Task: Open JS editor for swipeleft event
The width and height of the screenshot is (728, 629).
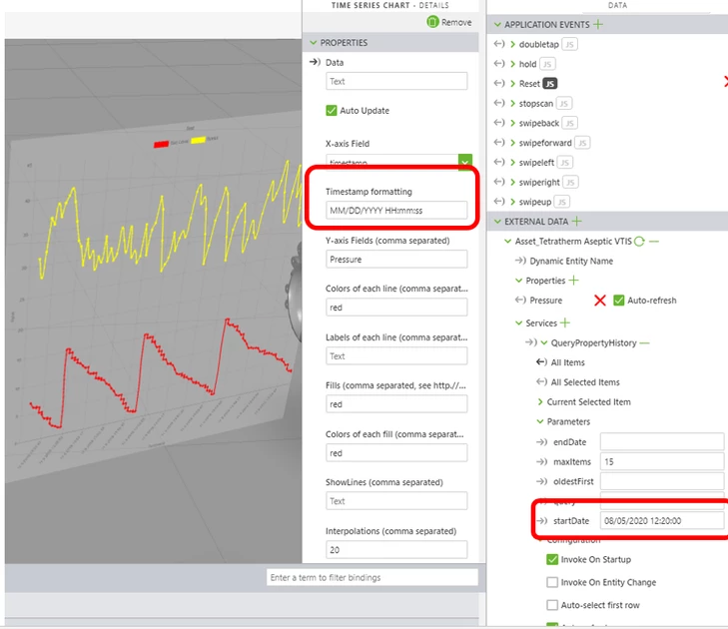Action: [564, 162]
